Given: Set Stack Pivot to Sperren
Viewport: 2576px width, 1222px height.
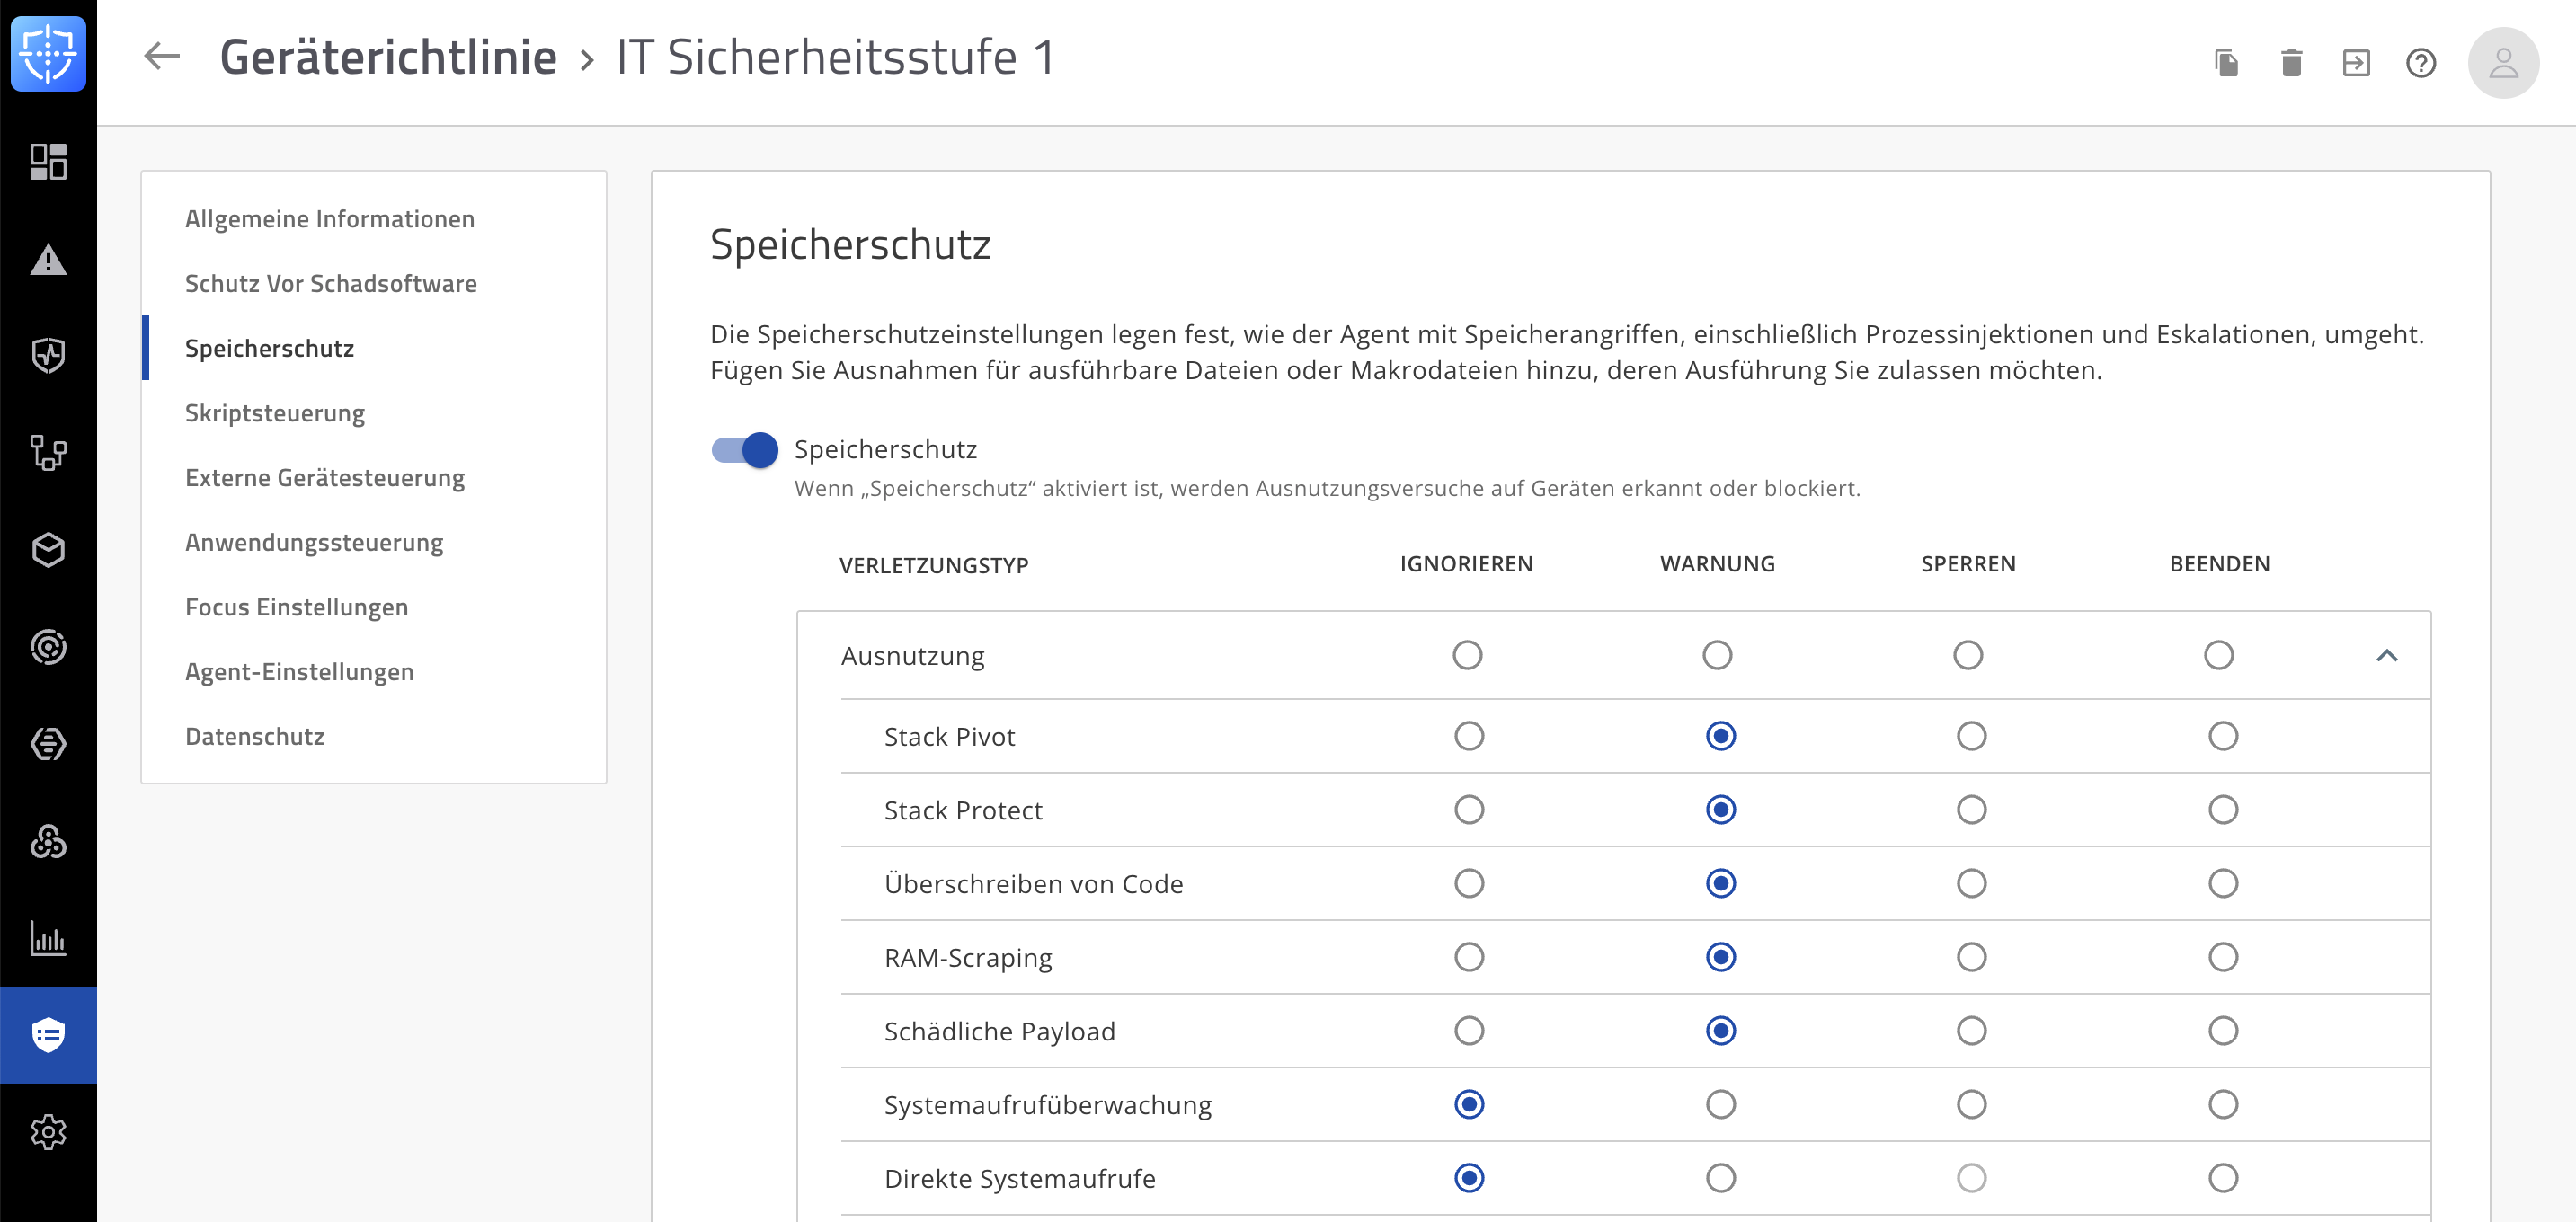Looking at the screenshot, I should click(x=1971, y=736).
